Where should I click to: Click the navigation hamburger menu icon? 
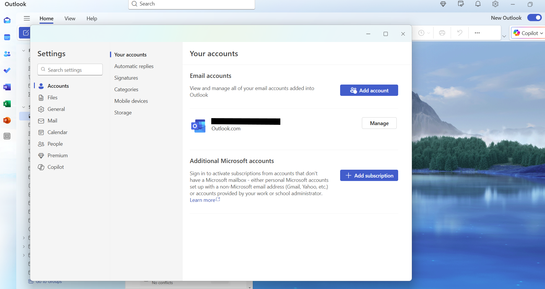(x=26, y=18)
